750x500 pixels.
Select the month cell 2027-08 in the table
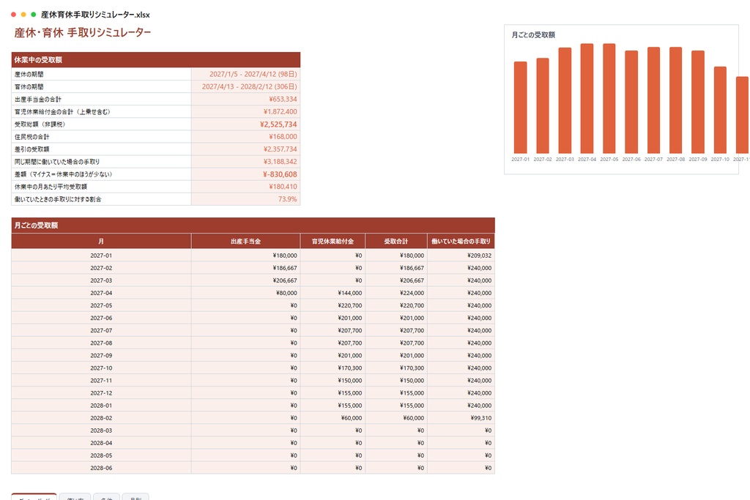pyautogui.click(x=101, y=343)
